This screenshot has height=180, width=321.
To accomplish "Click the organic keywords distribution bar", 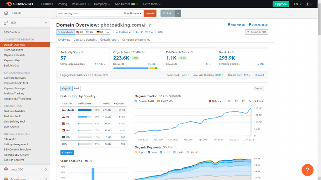I will coord(135,68).
